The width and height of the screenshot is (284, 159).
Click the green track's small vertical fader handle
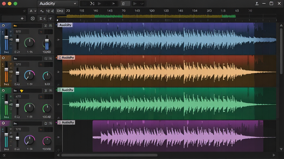[17, 106]
